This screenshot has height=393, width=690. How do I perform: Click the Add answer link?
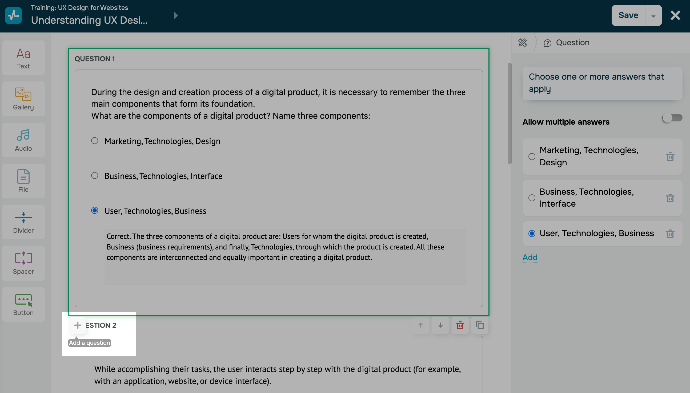(530, 257)
